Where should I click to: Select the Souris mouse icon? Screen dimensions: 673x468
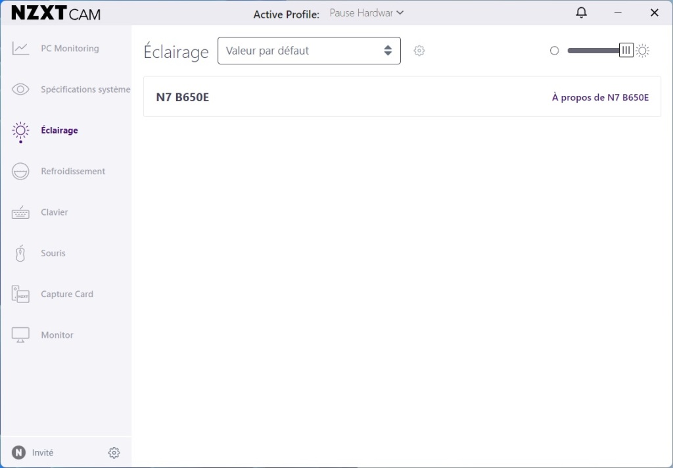(20, 253)
